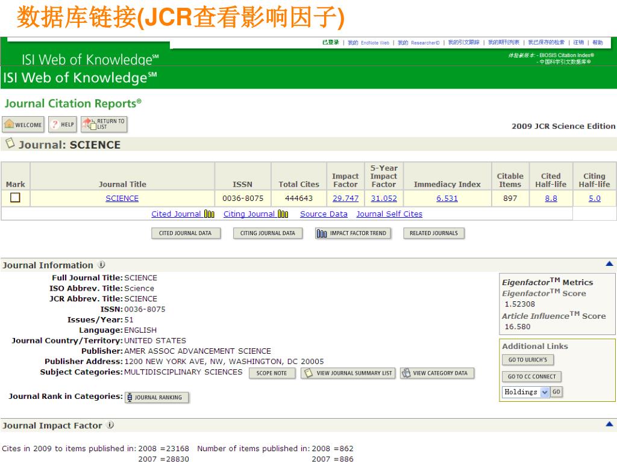This screenshot has width=617, height=462.
Task: Click the 5-Year Impact Factor 31.052
Action: pyautogui.click(x=384, y=199)
